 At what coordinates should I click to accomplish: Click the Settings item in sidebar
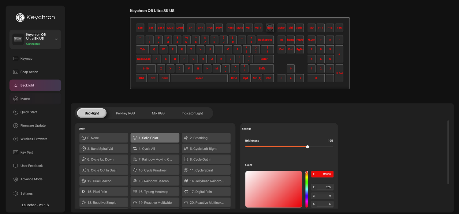(26, 193)
